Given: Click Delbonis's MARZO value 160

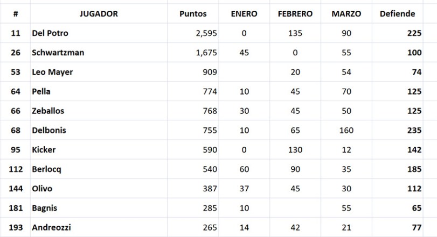Looking at the screenshot, I should (346, 131).
